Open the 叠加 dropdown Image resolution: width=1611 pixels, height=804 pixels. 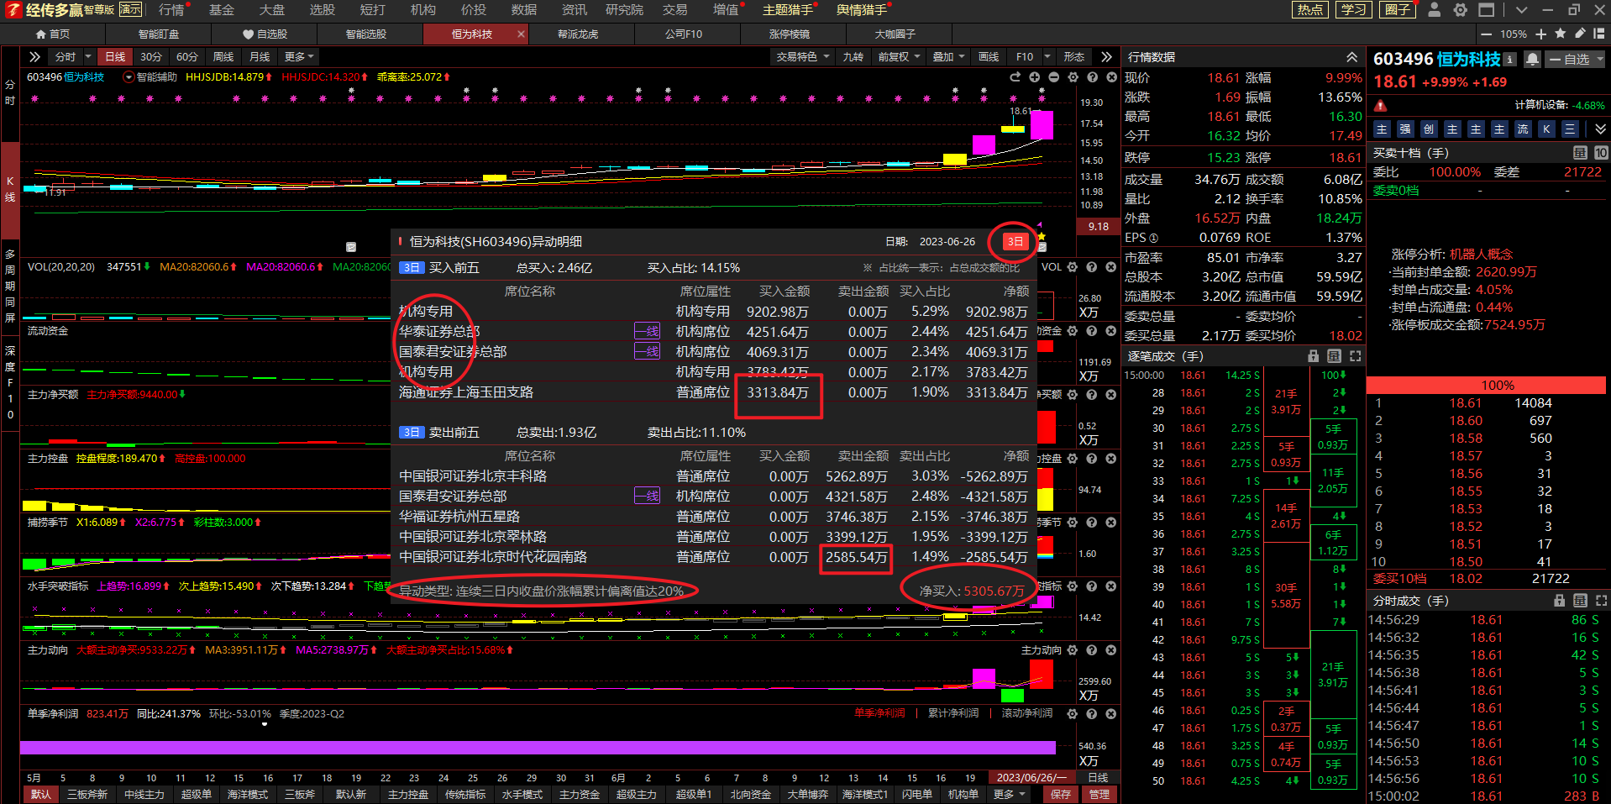pyautogui.click(x=949, y=57)
